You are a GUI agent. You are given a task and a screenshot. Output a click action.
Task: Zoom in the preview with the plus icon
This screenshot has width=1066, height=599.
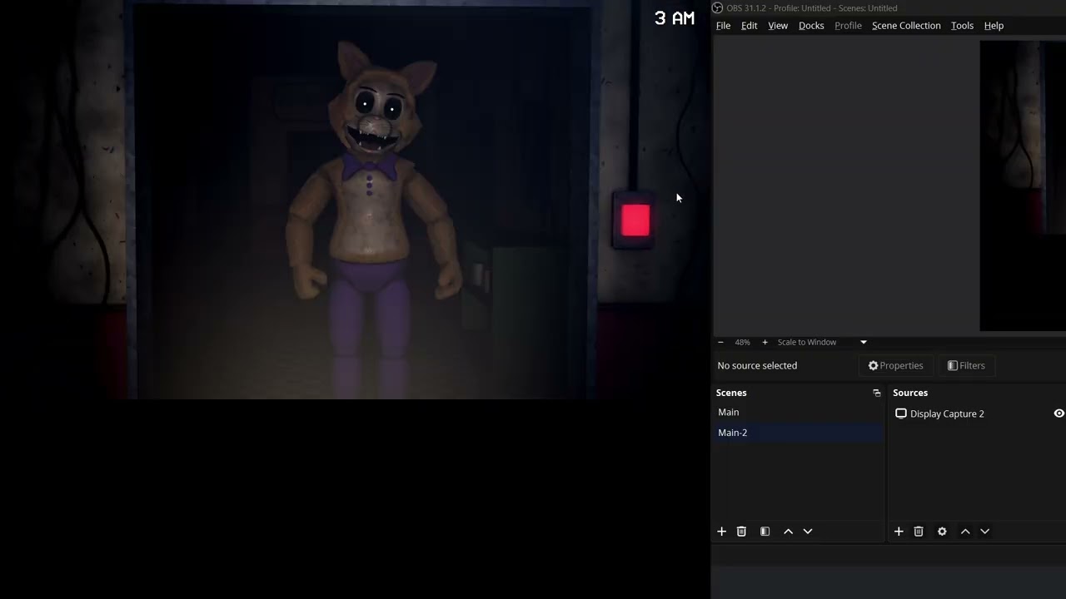coord(765,342)
